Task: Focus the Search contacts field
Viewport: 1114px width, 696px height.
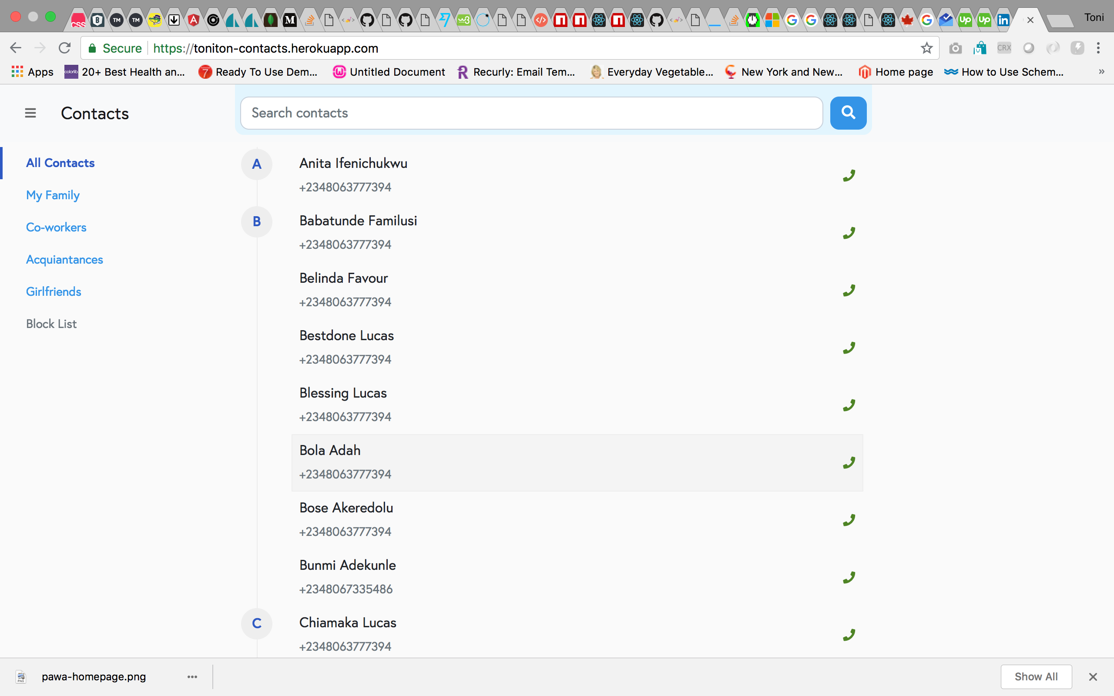Action: pyautogui.click(x=531, y=113)
